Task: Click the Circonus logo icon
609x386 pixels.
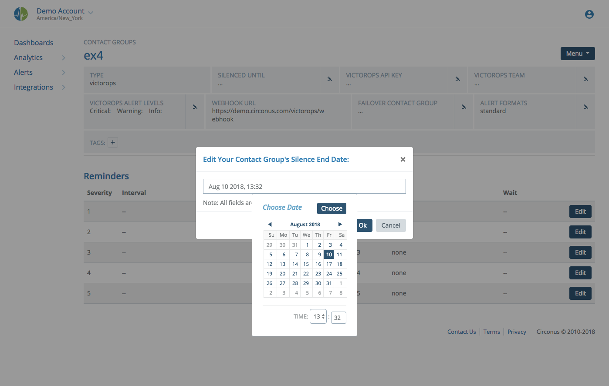Action: [21, 14]
